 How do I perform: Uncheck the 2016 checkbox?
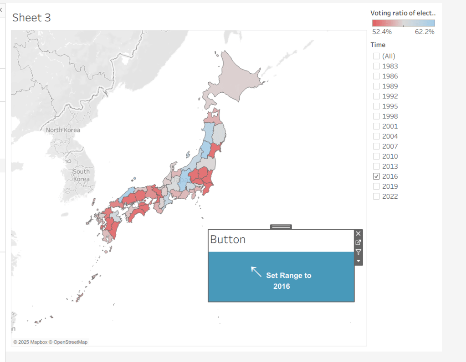(376, 176)
